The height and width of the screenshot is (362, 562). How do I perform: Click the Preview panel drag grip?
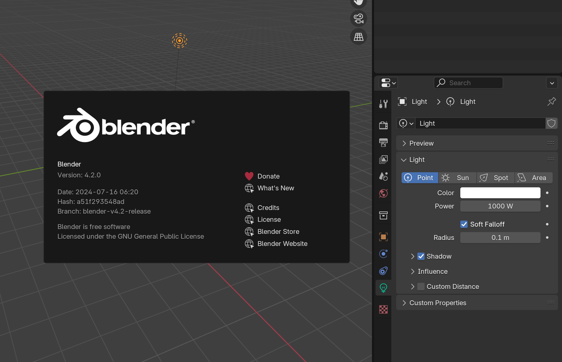point(550,143)
